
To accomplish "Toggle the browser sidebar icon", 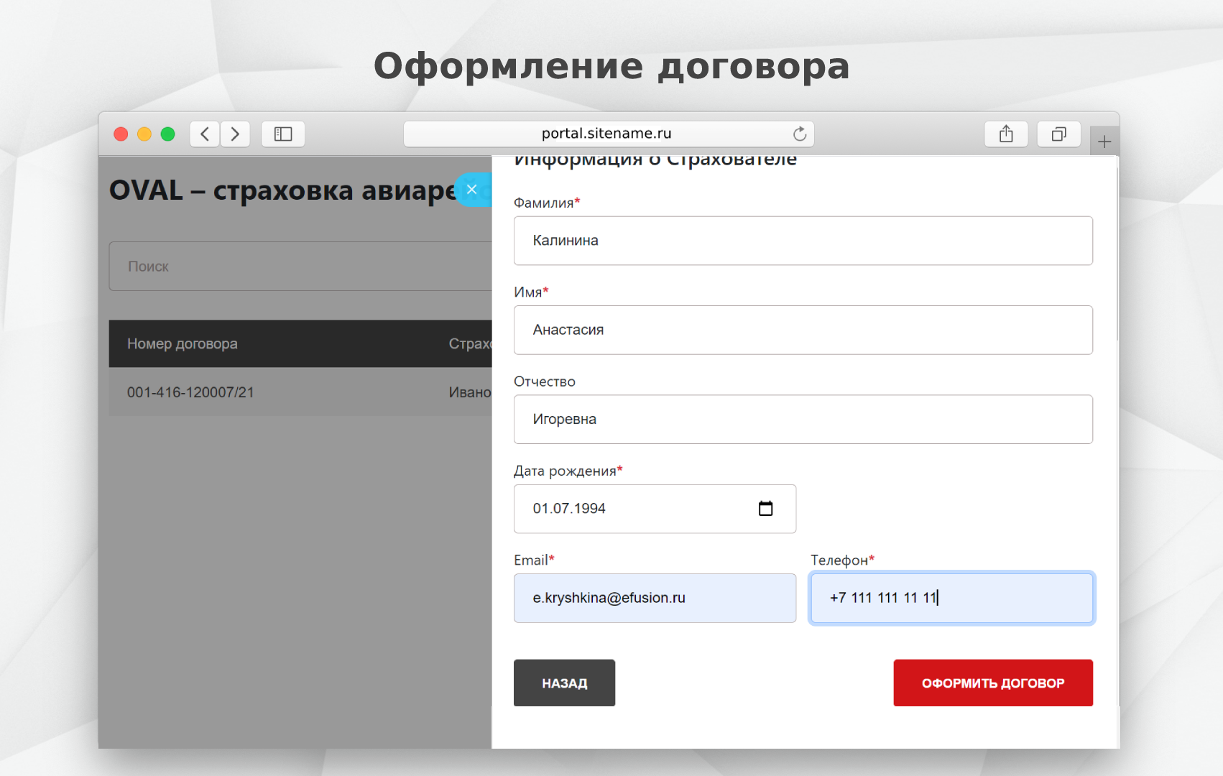I will tap(283, 134).
